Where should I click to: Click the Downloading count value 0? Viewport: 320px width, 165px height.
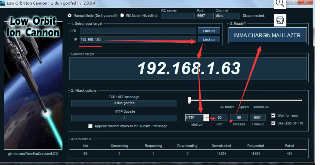[x=187, y=154]
